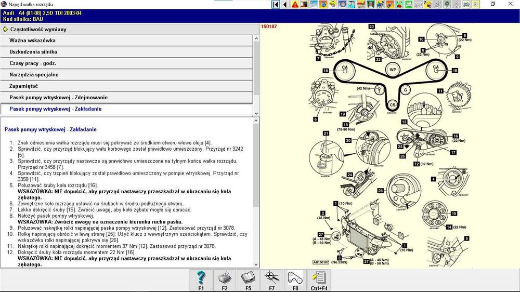The width and height of the screenshot is (520, 292).
Task: Click the F7 diagram zoom icon
Action: (x=272, y=280)
